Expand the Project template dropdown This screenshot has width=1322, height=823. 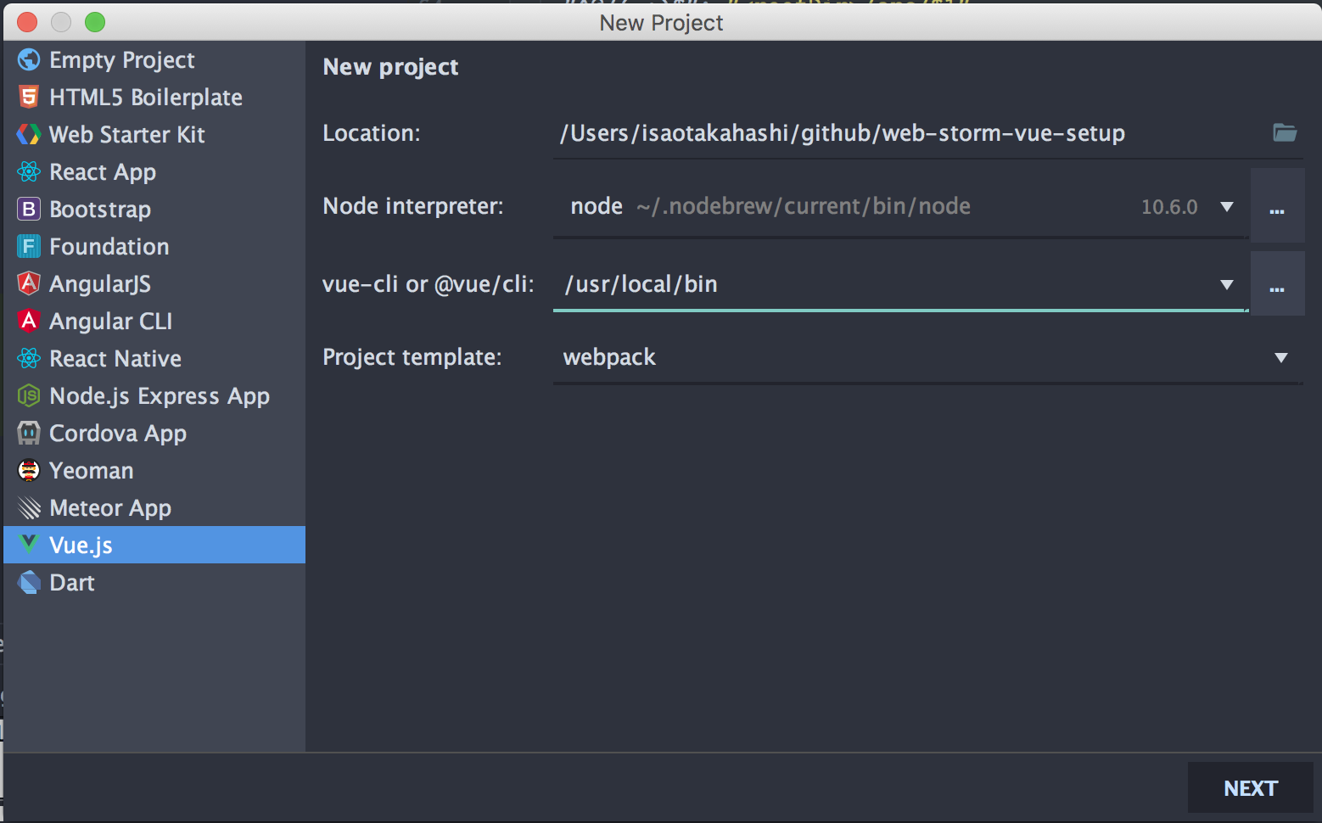click(x=1280, y=357)
